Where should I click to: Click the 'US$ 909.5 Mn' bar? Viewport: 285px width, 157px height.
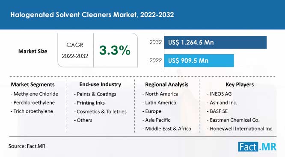[199, 61]
